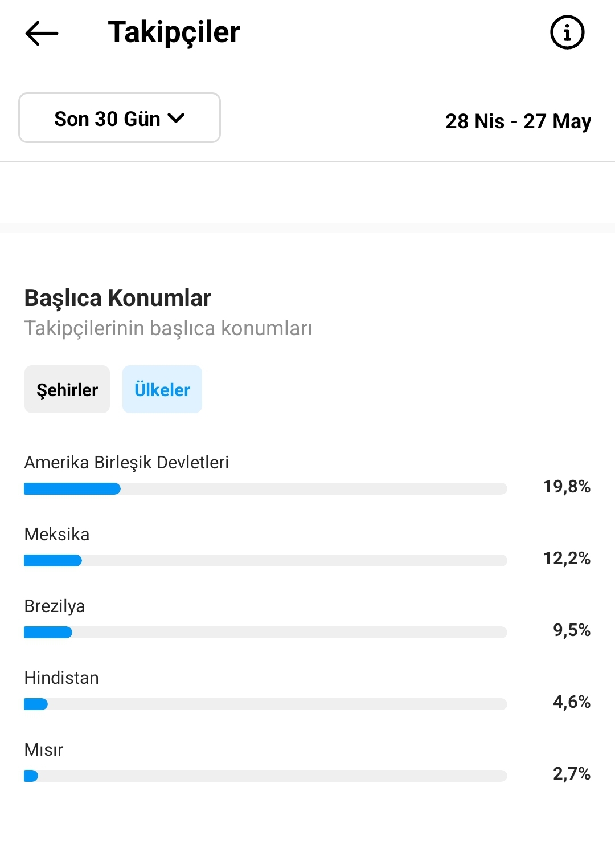Click the chevron next to Son 30 Gün
Viewport: 615px width, 852px height.
point(177,118)
